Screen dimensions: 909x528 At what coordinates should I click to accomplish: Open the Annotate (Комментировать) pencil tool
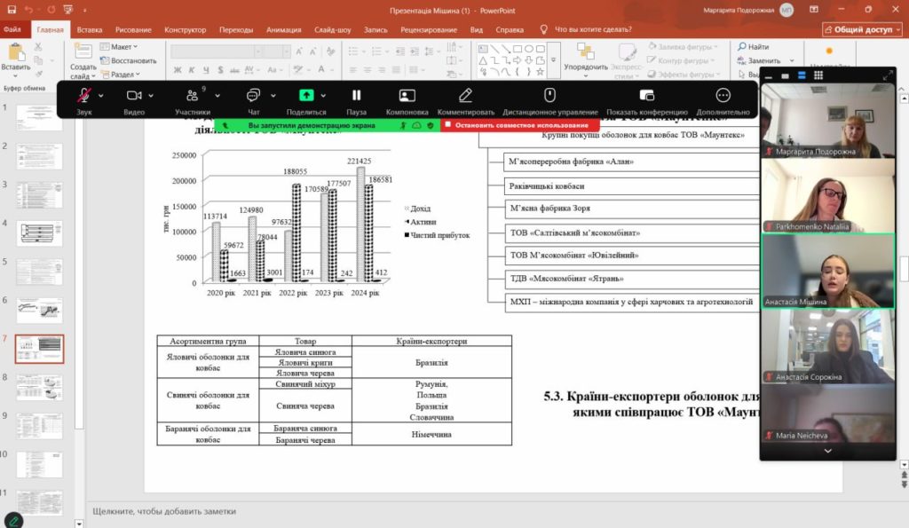click(x=465, y=96)
